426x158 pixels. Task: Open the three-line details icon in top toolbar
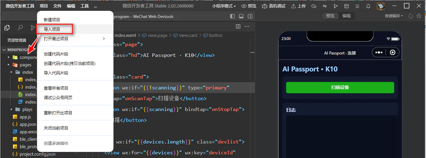click(357, 6)
